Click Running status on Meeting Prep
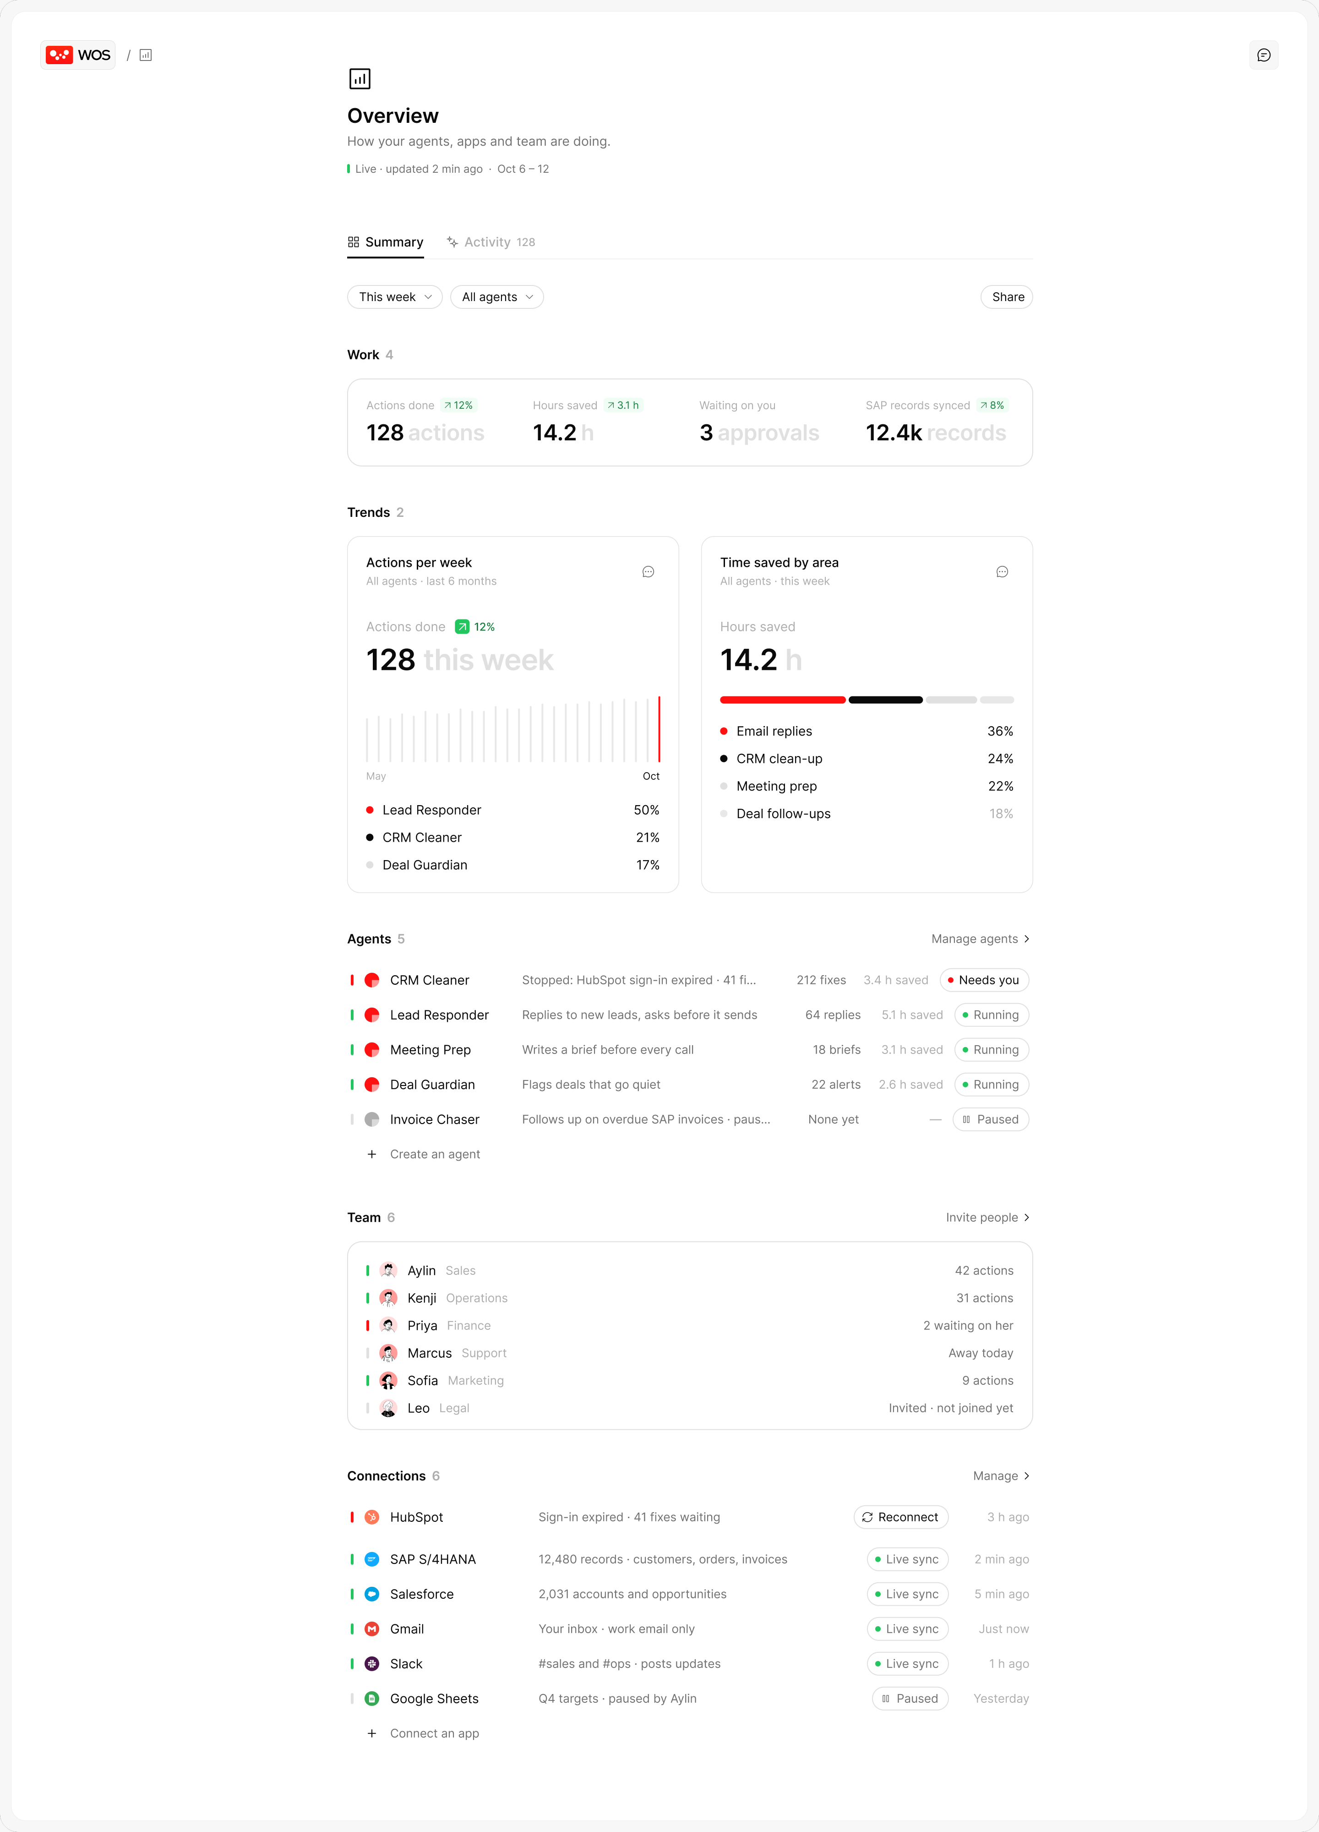1319x1832 pixels. [x=991, y=1049]
